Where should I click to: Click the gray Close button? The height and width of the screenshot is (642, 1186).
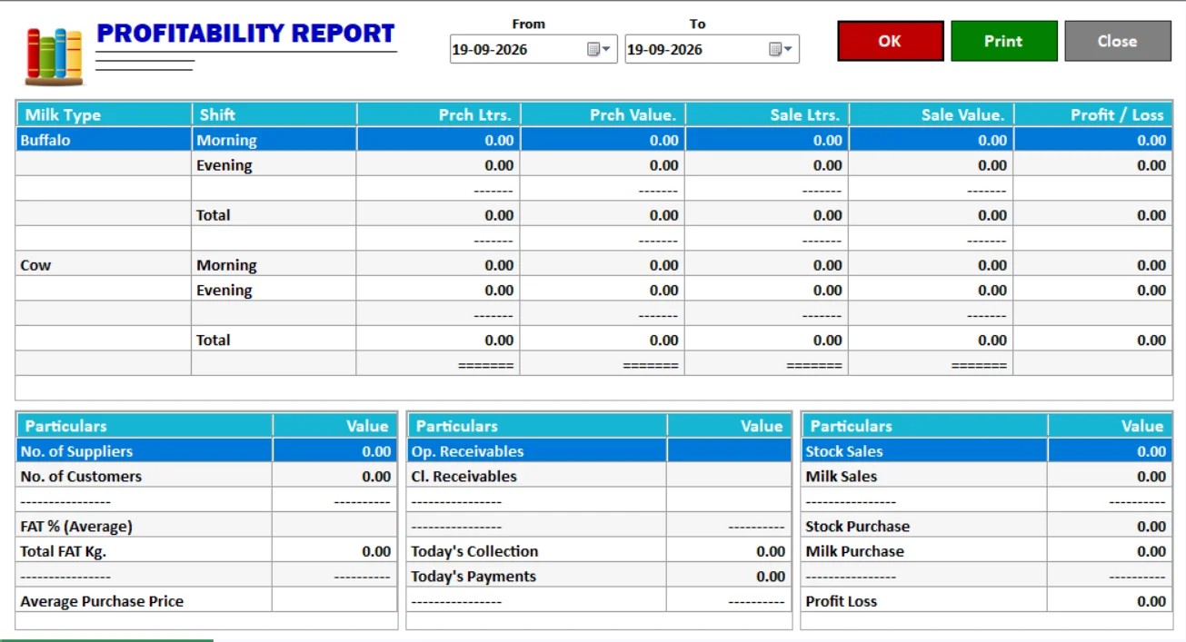tap(1118, 41)
